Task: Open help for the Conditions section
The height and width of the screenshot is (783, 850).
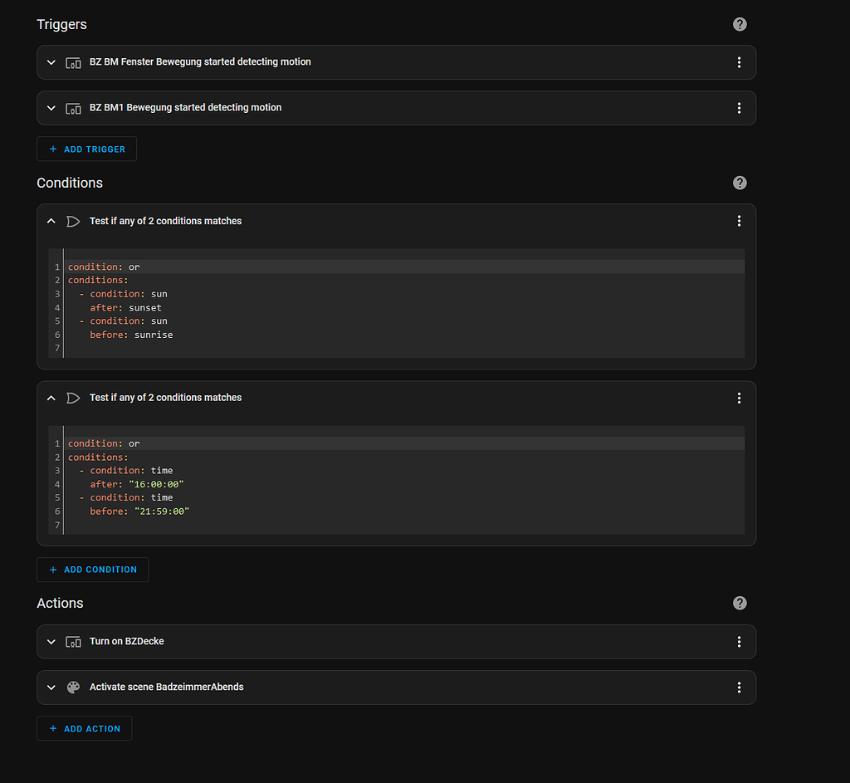Action: pos(740,183)
